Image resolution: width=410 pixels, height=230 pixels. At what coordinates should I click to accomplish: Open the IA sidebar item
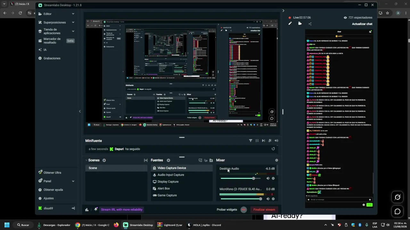[45, 50]
